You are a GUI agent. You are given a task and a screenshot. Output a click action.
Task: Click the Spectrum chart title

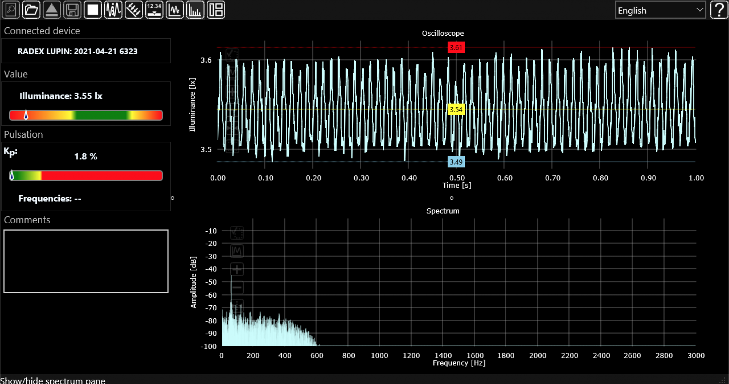(443, 211)
